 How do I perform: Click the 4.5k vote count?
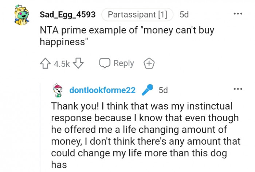62,64
